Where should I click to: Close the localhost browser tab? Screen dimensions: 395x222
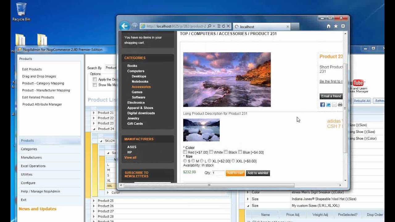tap(288, 27)
